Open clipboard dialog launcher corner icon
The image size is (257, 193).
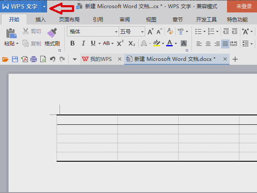pos(60,50)
